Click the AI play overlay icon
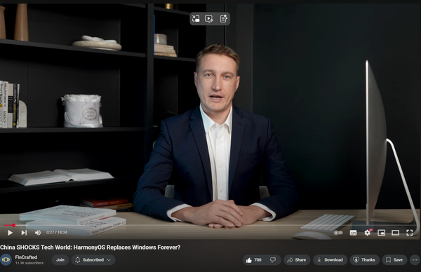 tap(209, 18)
